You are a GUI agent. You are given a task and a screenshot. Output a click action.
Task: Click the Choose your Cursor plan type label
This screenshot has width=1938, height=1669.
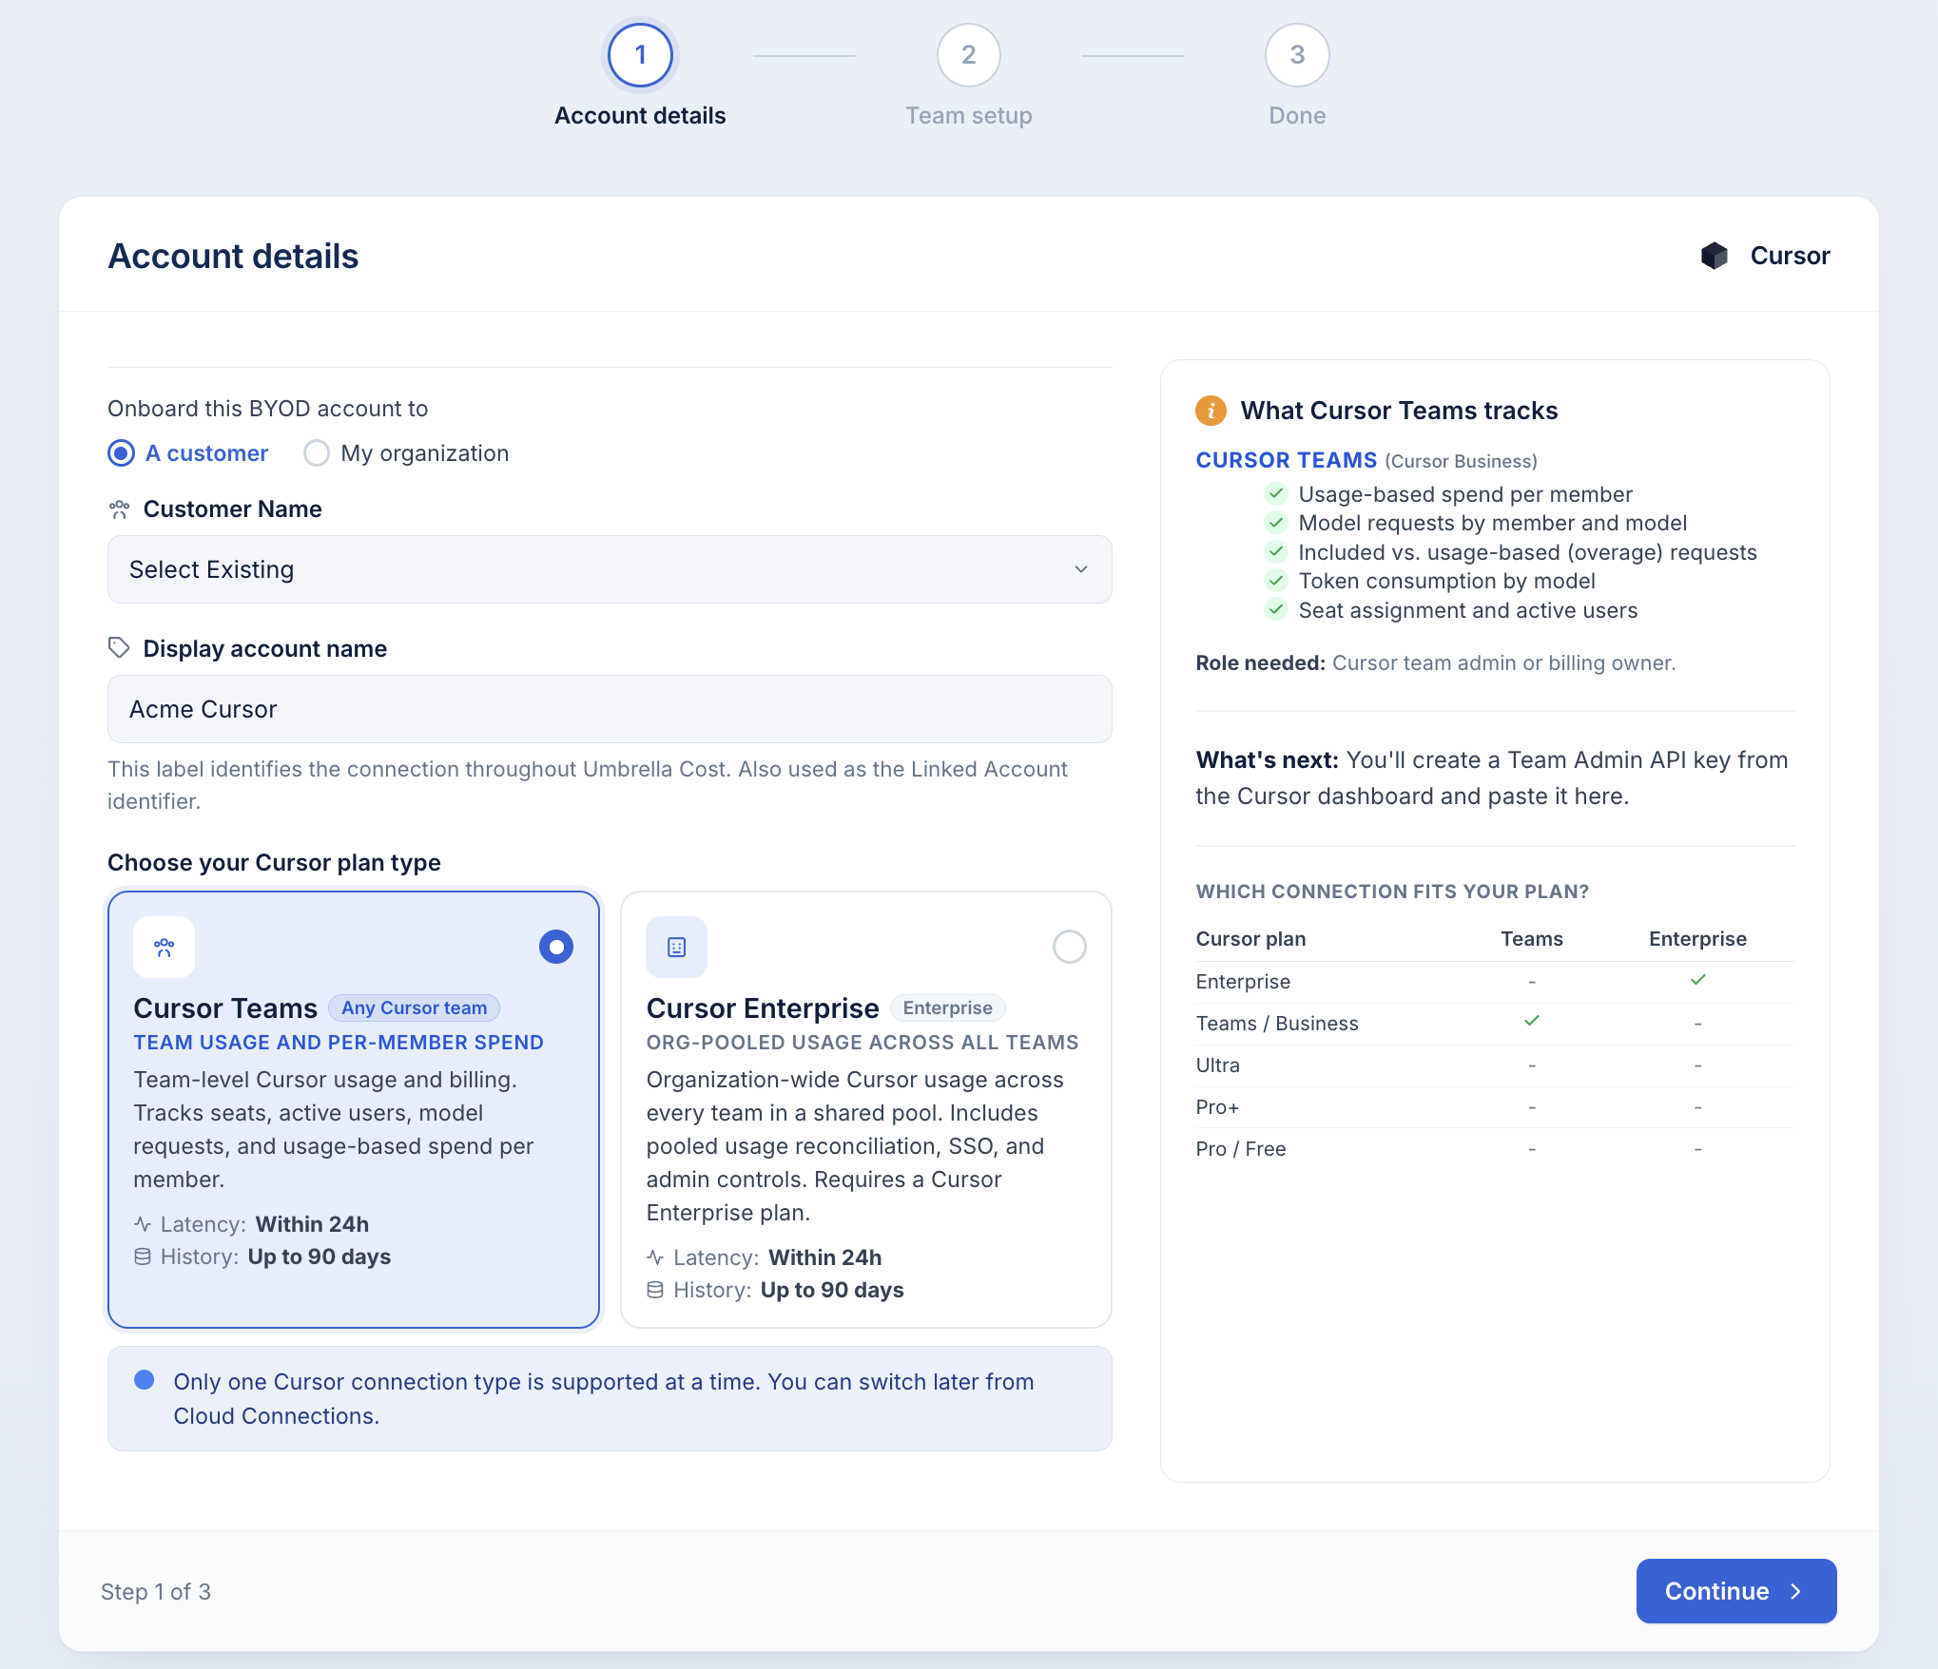(x=274, y=862)
